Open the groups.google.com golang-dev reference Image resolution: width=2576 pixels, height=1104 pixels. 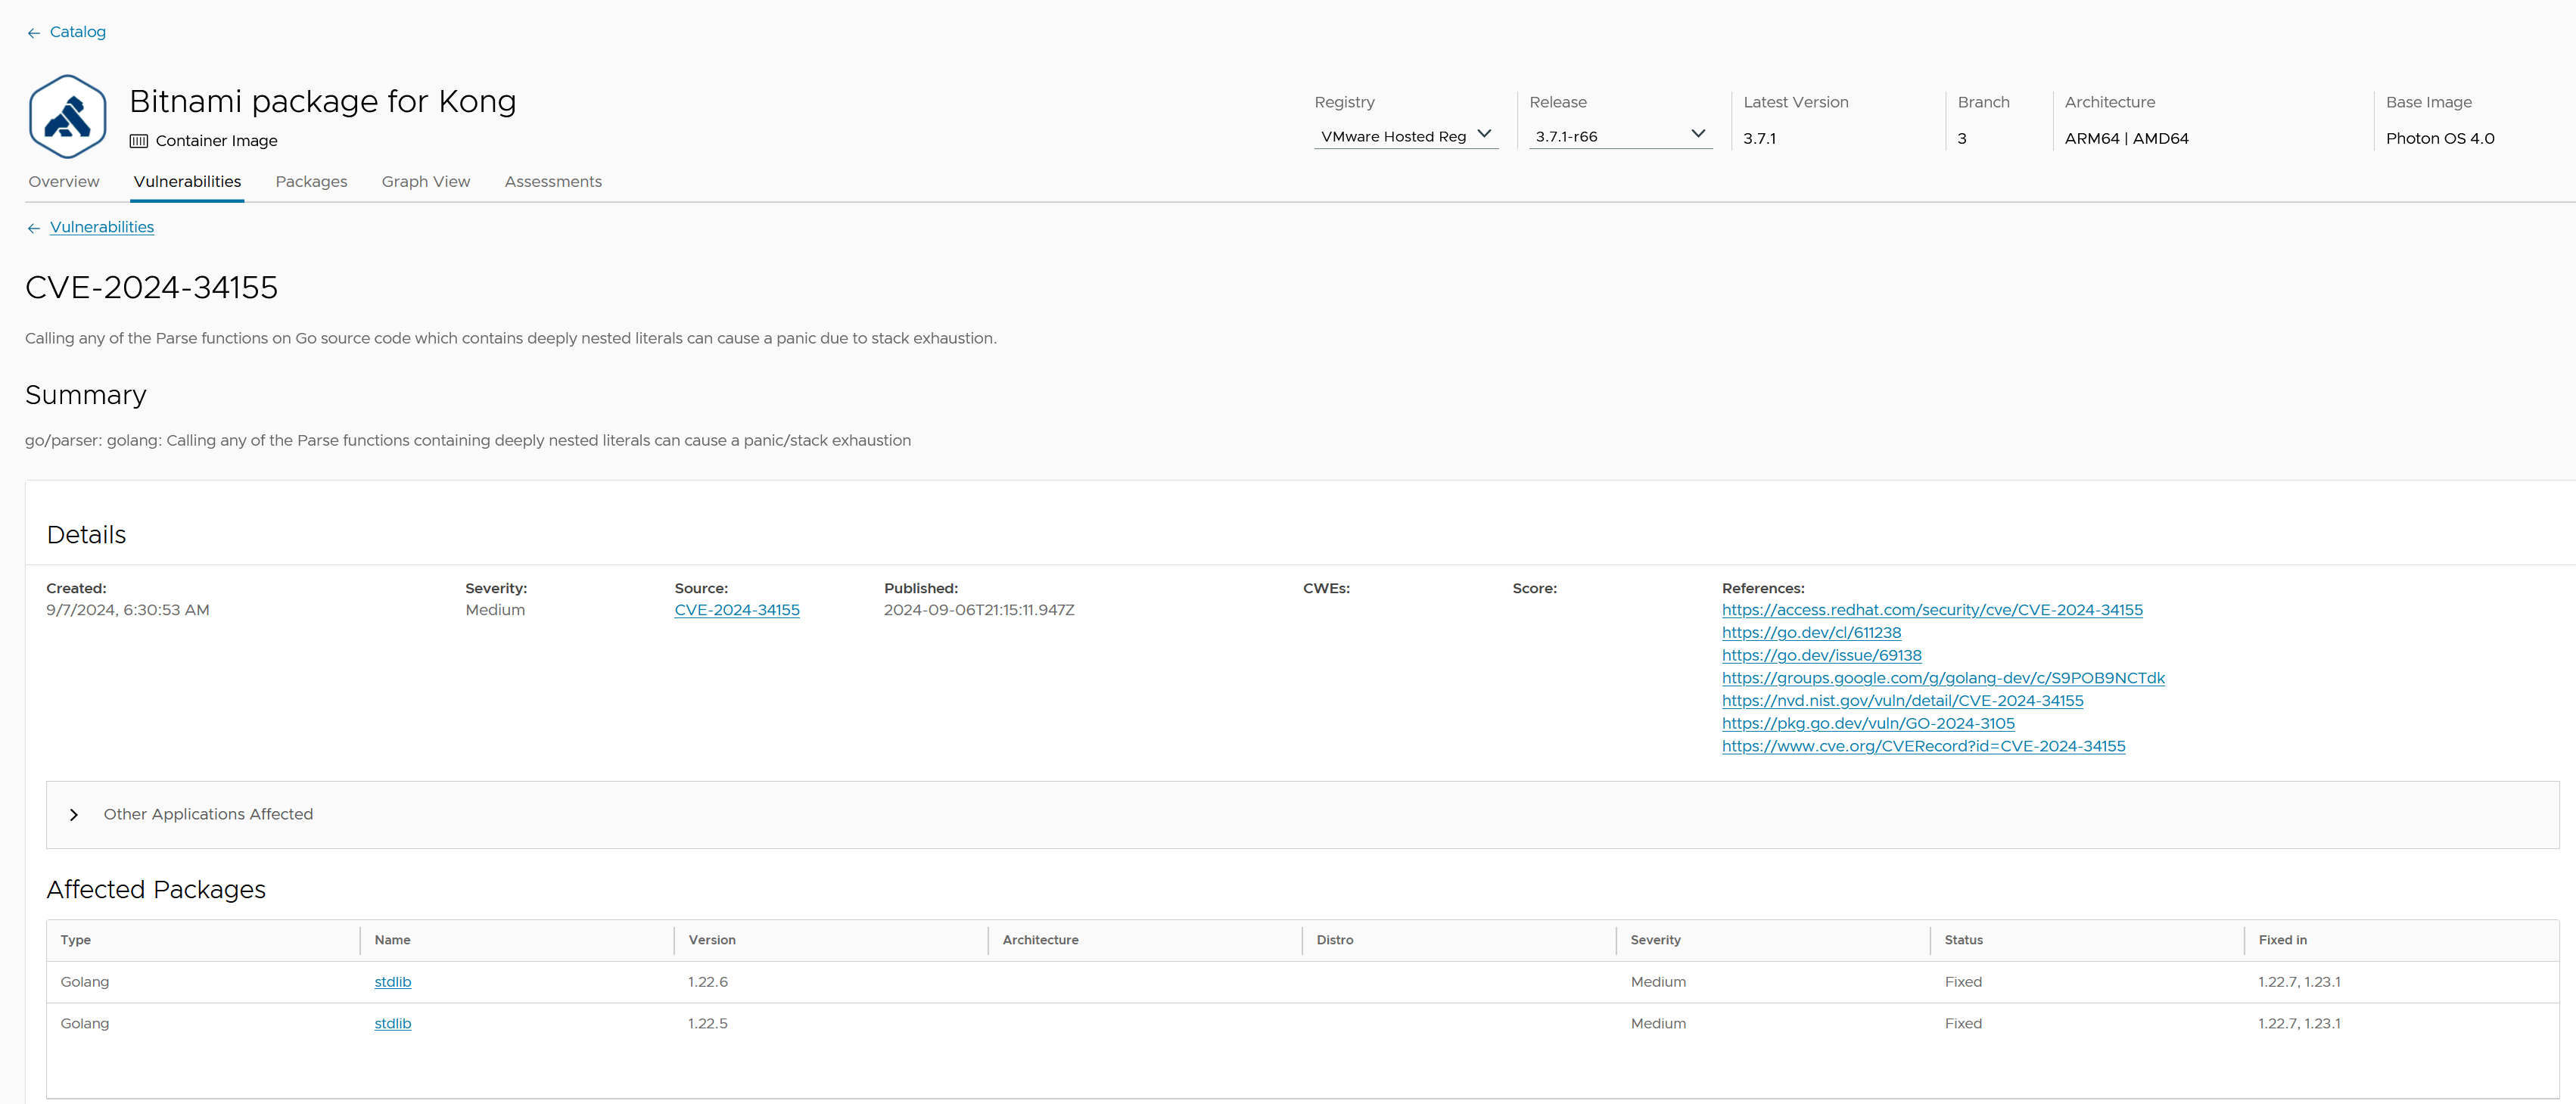pos(1943,678)
